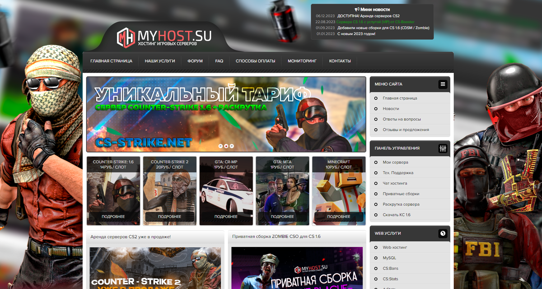542x289 pixels.
Task: Open Мои сервера in the control panel
Action: tap(395, 162)
